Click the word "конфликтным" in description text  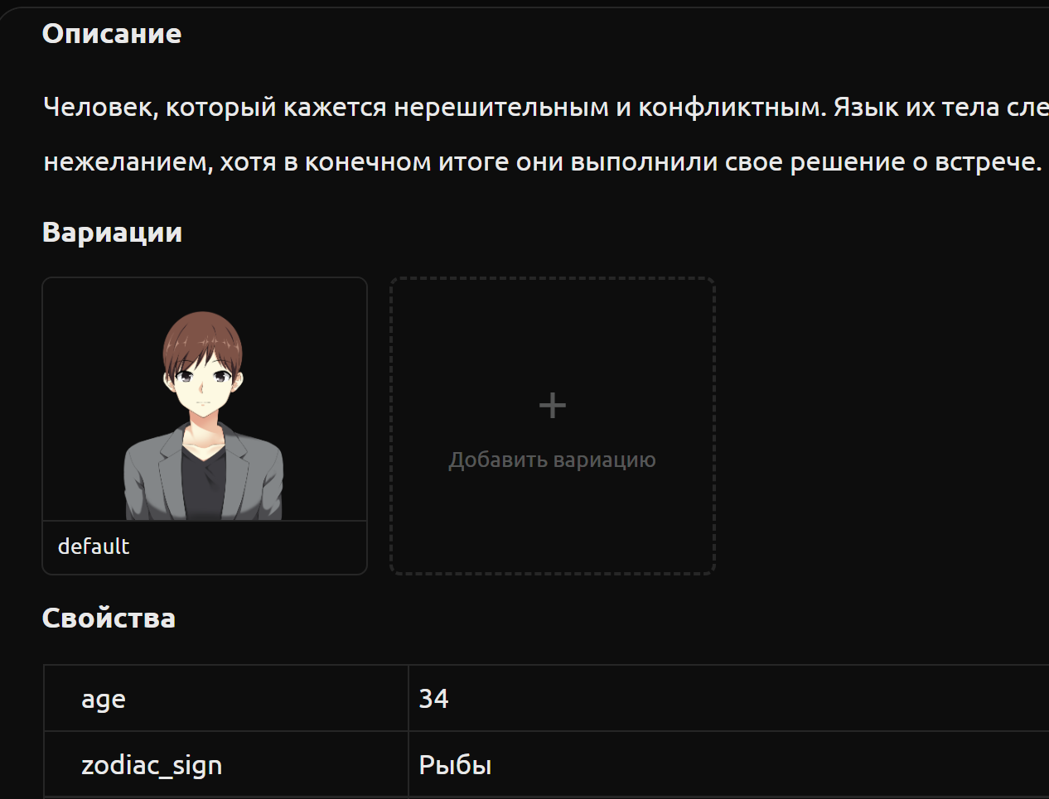tap(732, 107)
